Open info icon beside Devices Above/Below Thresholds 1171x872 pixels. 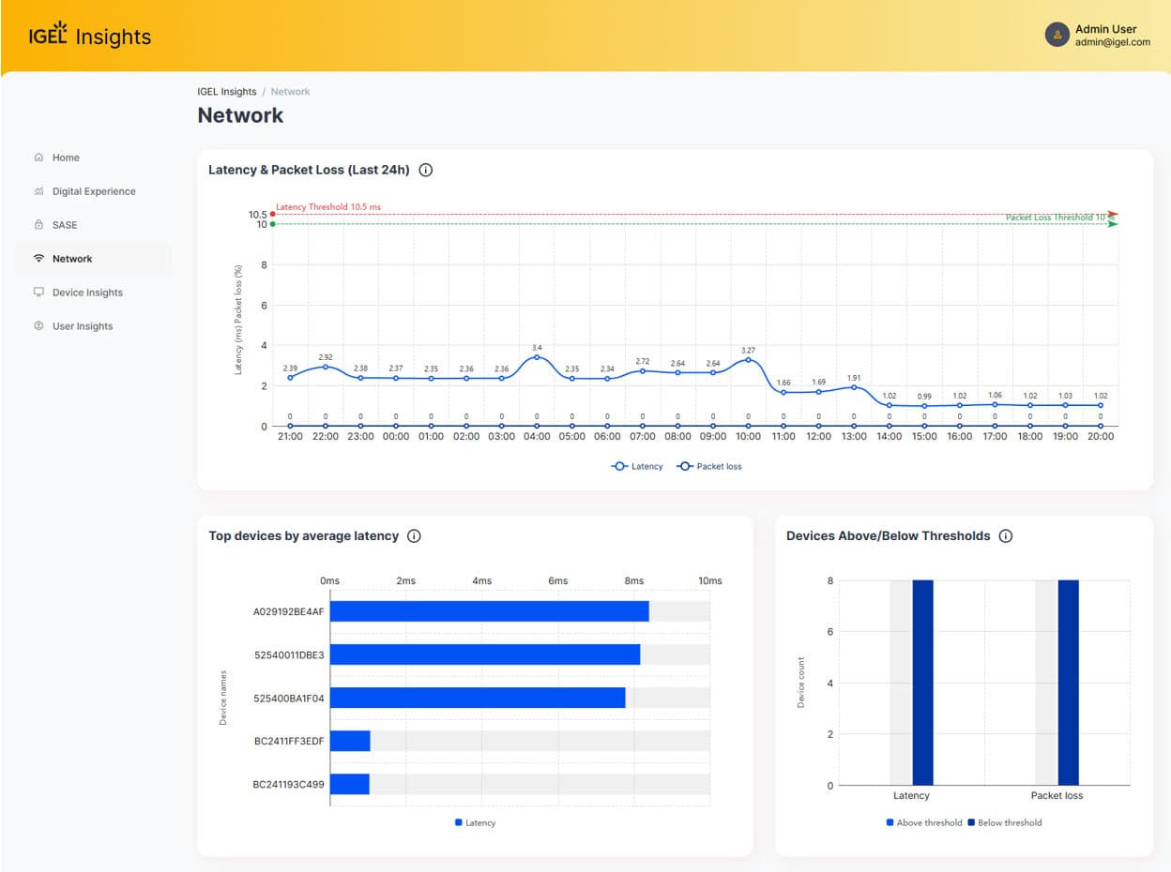[x=1005, y=536]
